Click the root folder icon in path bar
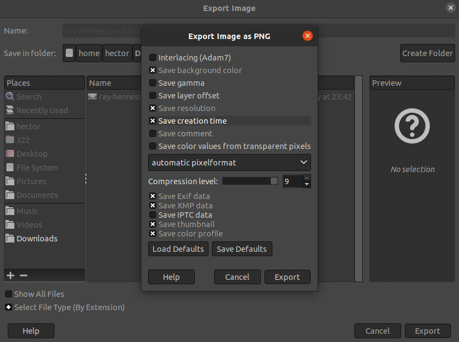Screen dimensions: 459x342 pos(69,53)
